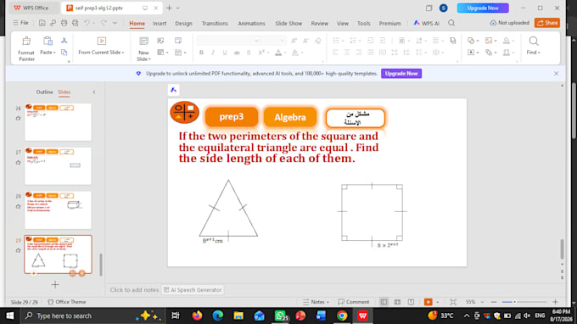Image resolution: width=577 pixels, height=324 pixels.
Task: Dismiss the upgrade promo banner
Action: [556, 74]
